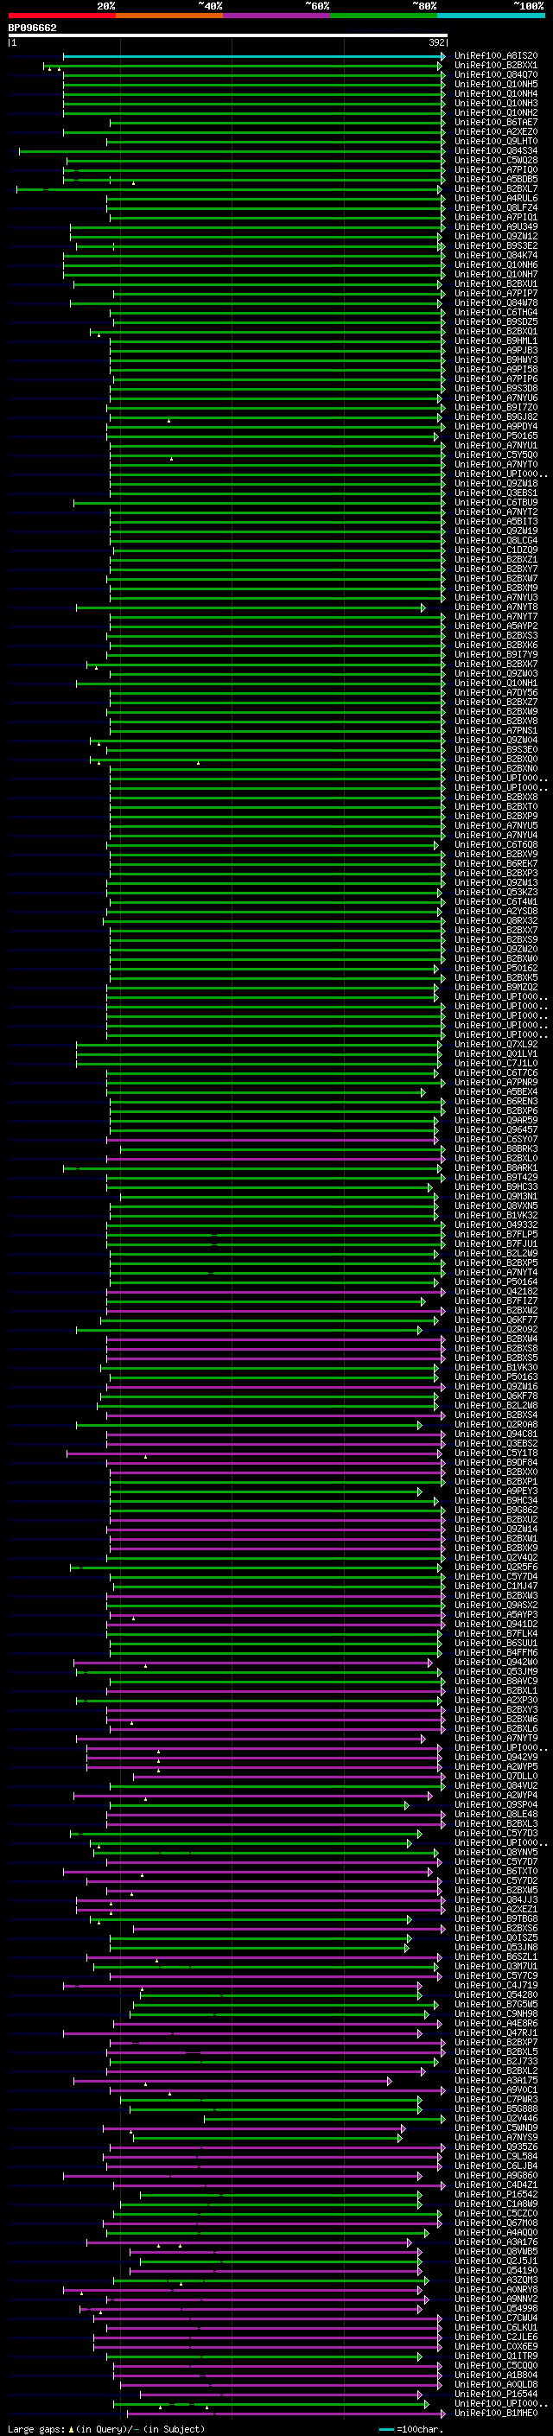Select the UniRef100_P16544 entry
Image resolution: width=553 pixels, height=2436 pixels.
pos(496,2394)
